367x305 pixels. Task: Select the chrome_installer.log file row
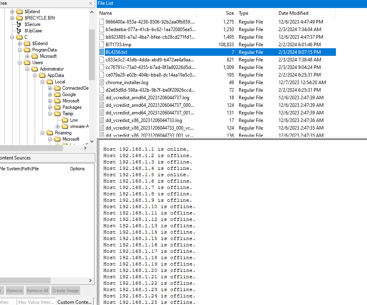pos(217,83)
